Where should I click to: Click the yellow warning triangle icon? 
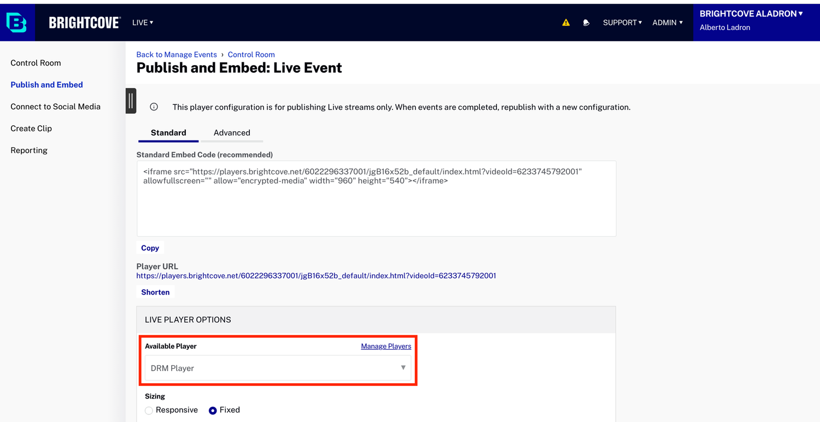click(566, 22)
